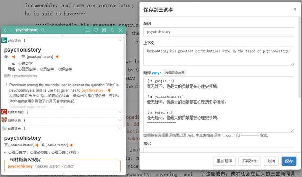Click the Bing dictionary logo icon
Image resolution: width=302 pixels, height=177 pixels.
point(4,40)
